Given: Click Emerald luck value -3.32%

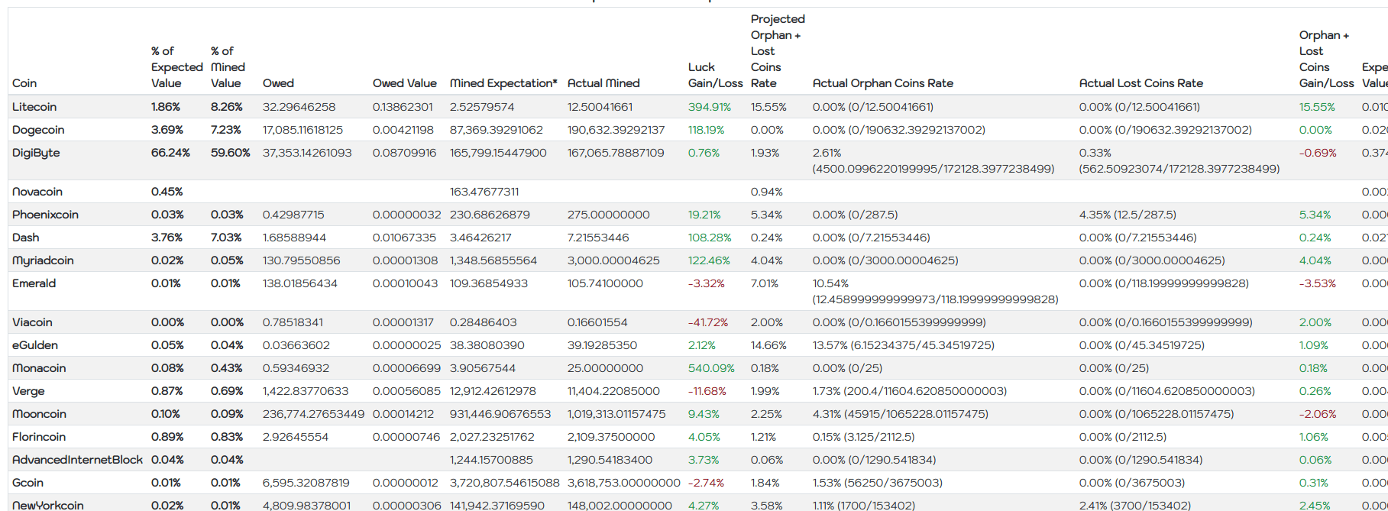Looking at the screenshot, I should [x=706, y=283].
